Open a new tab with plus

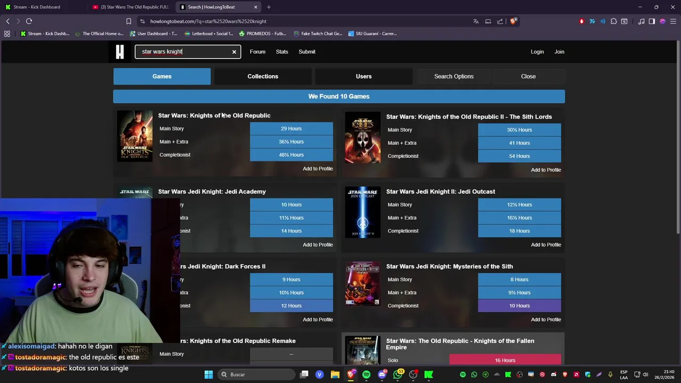269,7
